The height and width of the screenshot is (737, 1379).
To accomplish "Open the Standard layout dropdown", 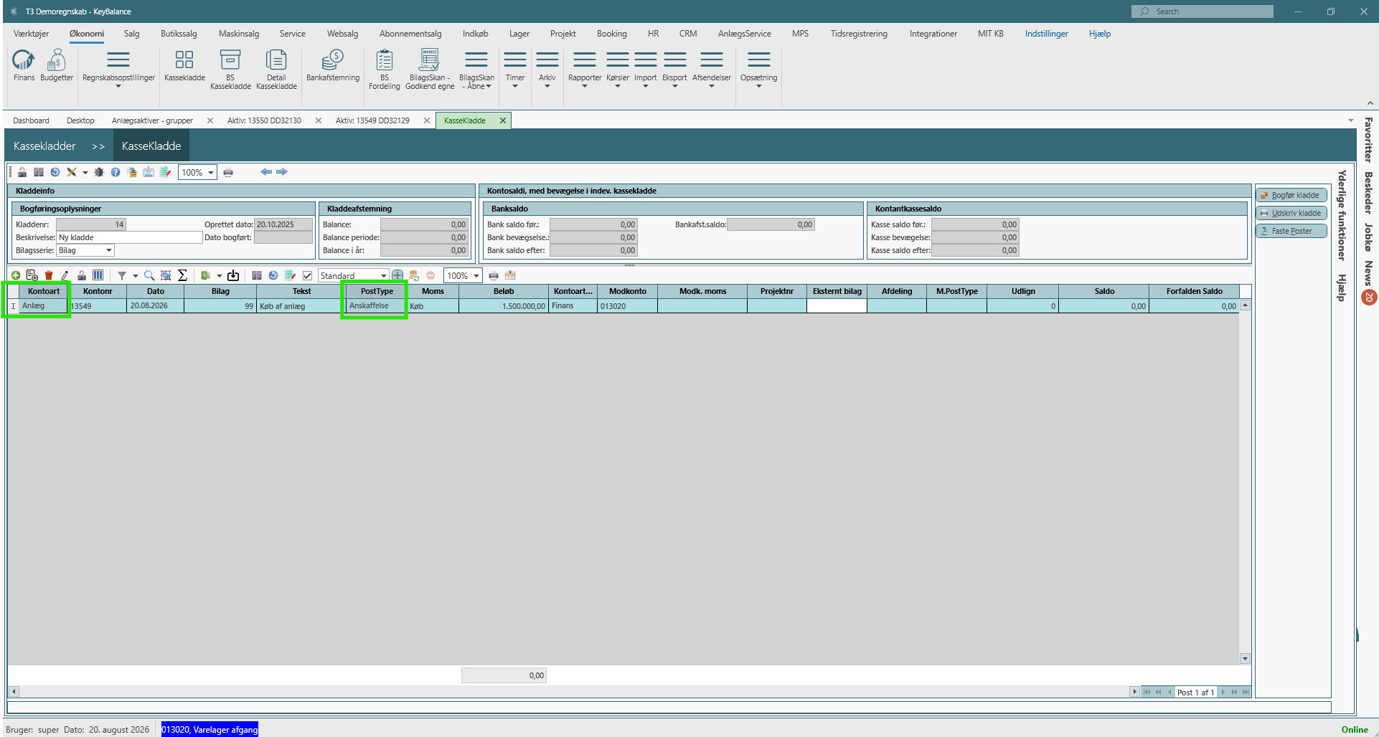I will coord(384,275).
